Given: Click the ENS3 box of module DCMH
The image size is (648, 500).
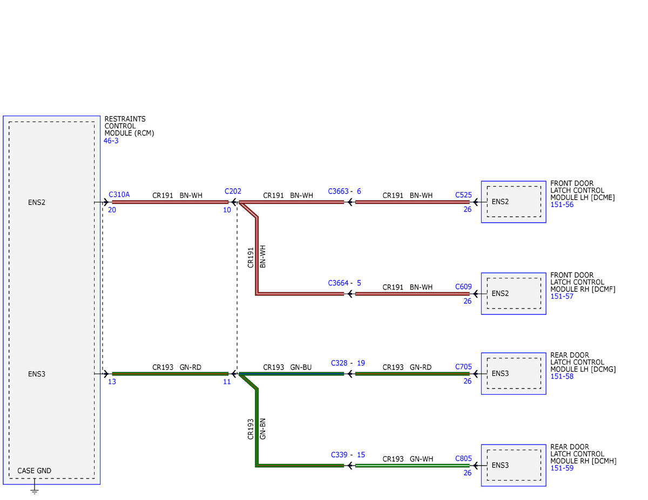Looking at the screenshot, I should pyautogui.click(x=514, y=465).
